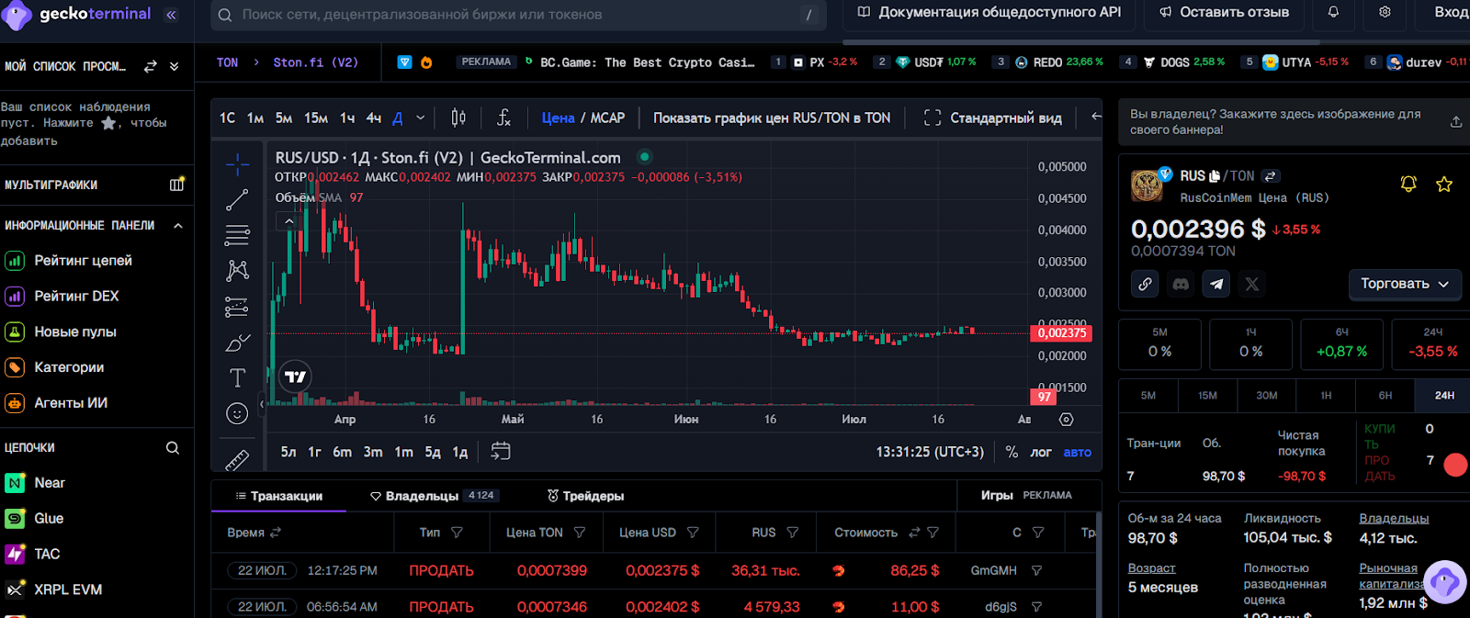Open filter for Тип column
Screen dimensions: 1470x618
[457, 533]
